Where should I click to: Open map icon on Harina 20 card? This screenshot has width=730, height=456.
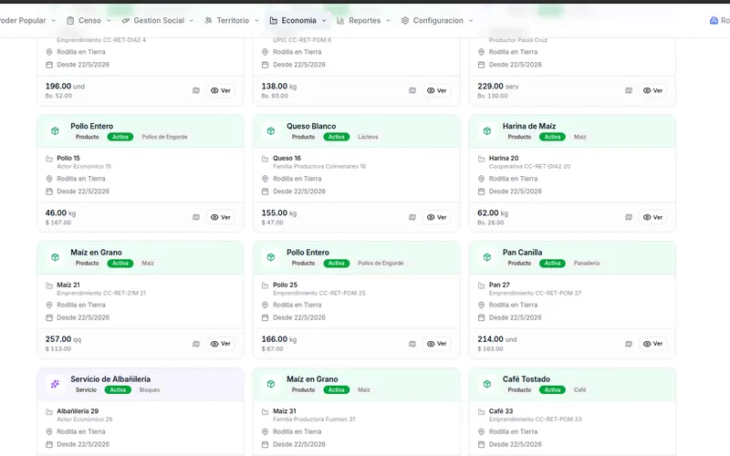pos(629,217)
